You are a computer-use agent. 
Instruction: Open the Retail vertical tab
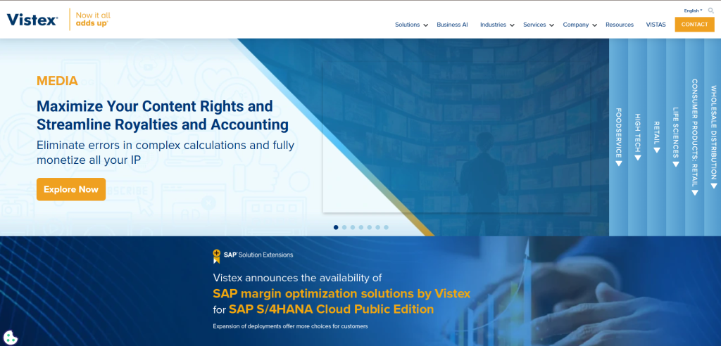[656, 137]
